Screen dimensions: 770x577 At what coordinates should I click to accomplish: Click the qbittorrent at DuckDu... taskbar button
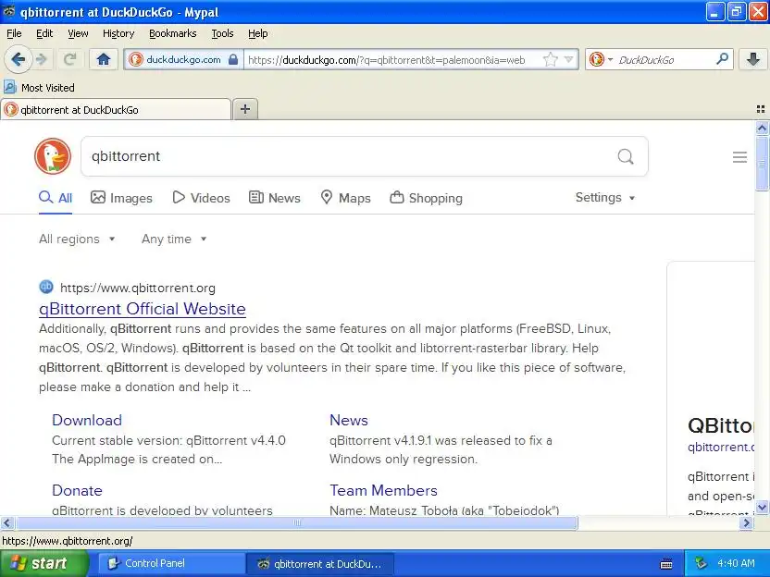pyautogui.click(x=319, y=563)
